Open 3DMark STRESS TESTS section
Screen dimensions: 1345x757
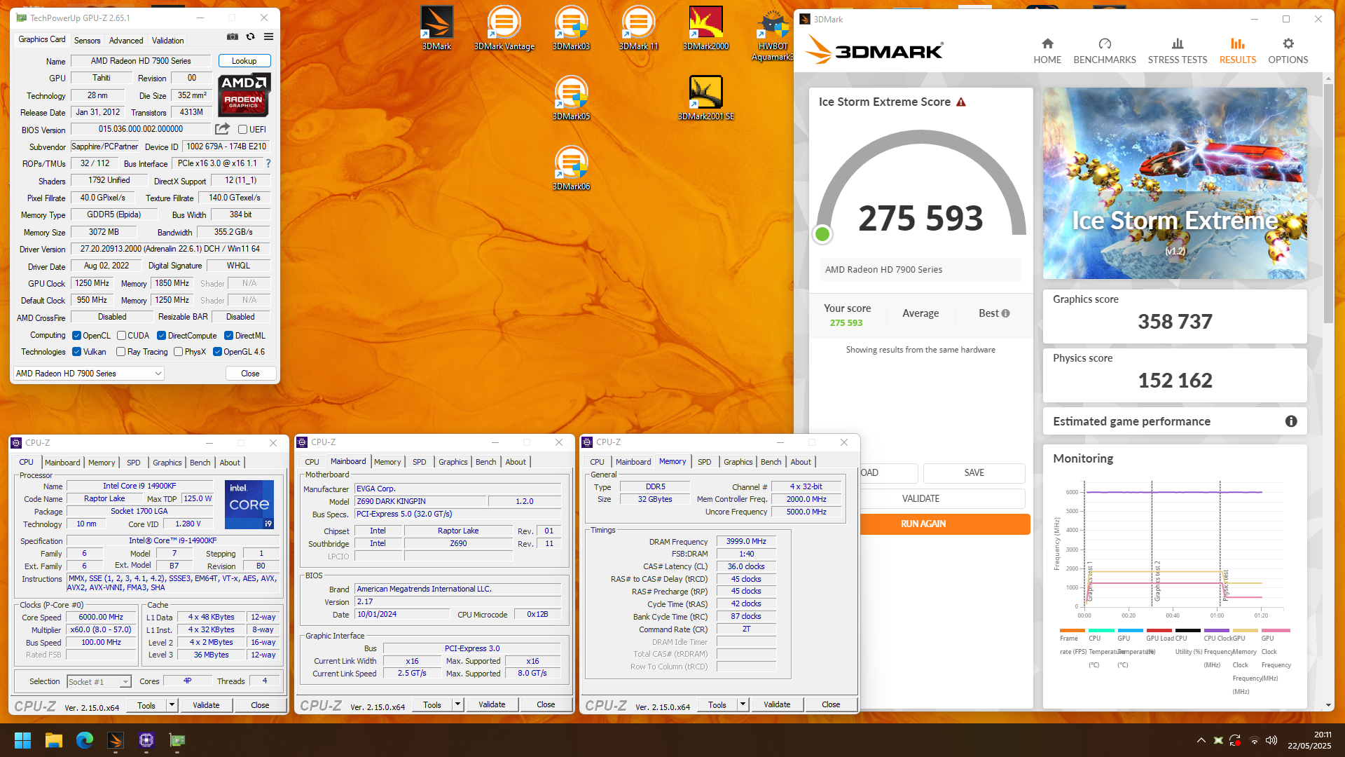tap(1178, 51)
